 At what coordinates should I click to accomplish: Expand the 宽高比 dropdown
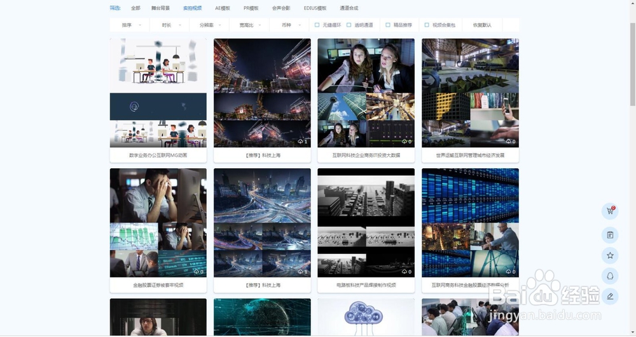tap(249, 25)
